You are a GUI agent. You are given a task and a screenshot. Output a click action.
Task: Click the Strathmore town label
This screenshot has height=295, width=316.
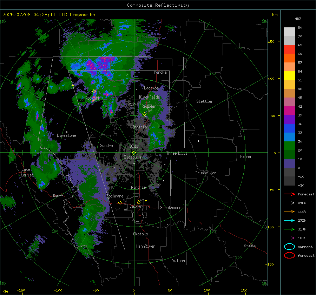pyautogui.click(x=171, y=208)
